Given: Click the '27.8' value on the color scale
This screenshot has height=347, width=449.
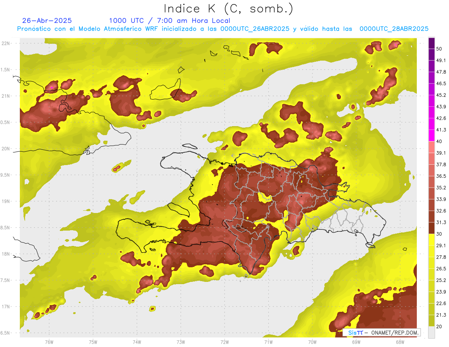Looking at the screenshot, I should 441,257.
